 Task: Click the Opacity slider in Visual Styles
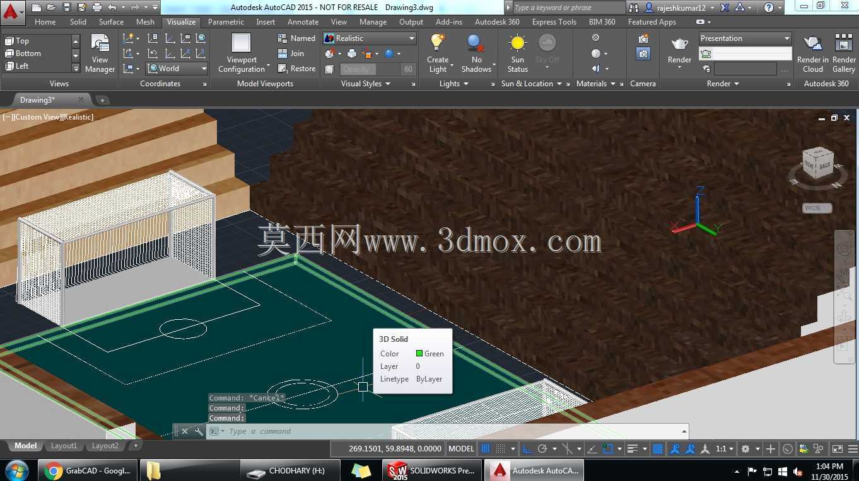pos(378,69)
